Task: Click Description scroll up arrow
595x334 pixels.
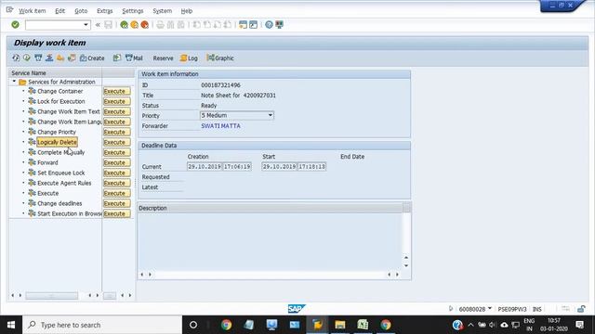Action: pos(406,258)
